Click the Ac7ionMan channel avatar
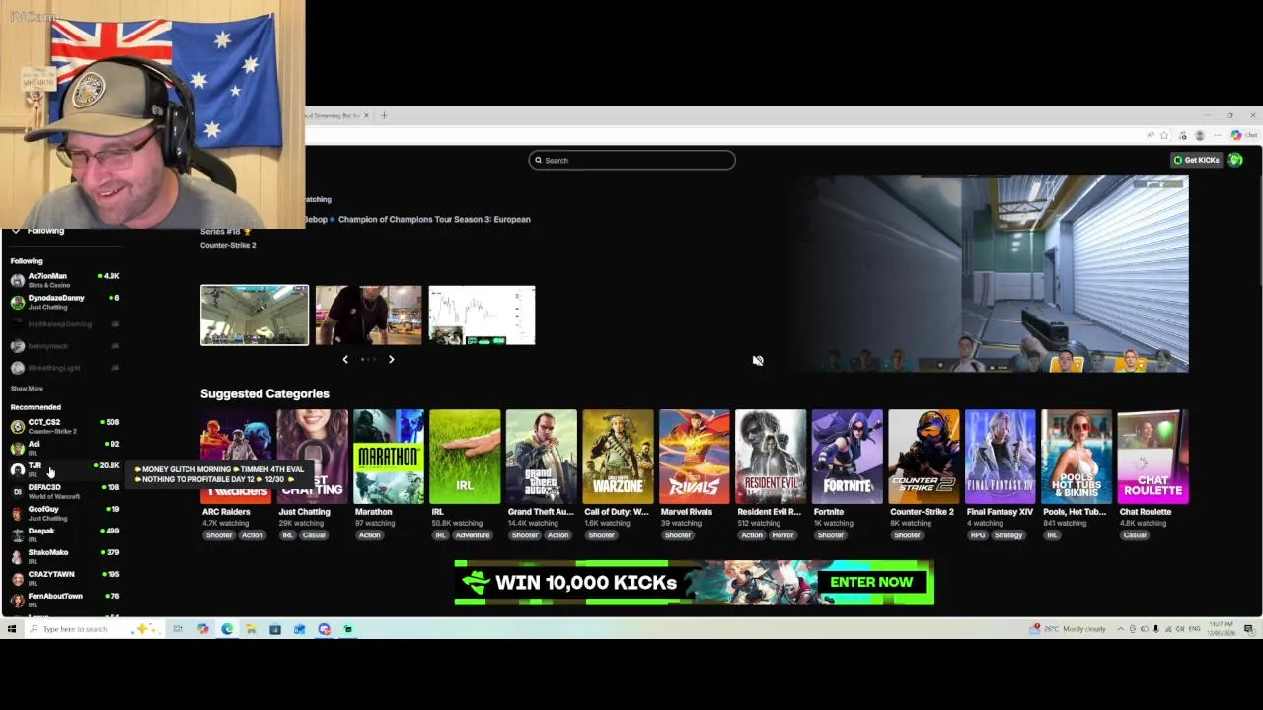This screenshot has height=710, width=1263. [x=17, y=281]
